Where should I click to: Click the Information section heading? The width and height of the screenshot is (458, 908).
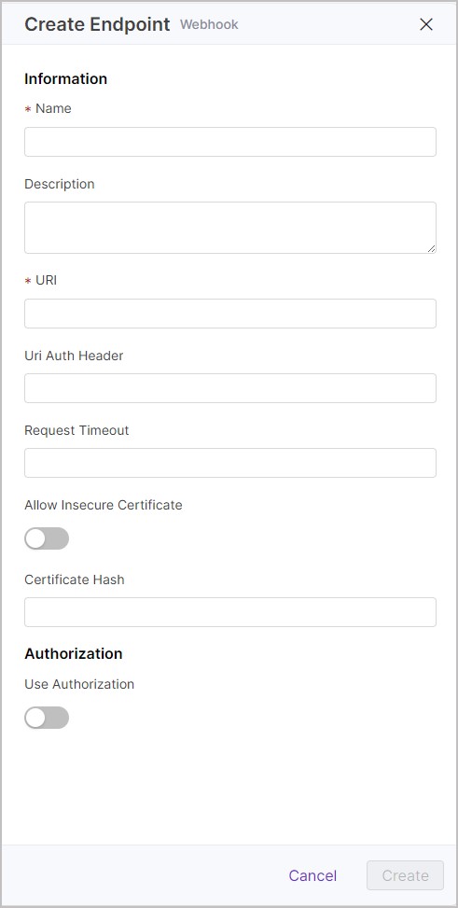[x=66, y=78]
